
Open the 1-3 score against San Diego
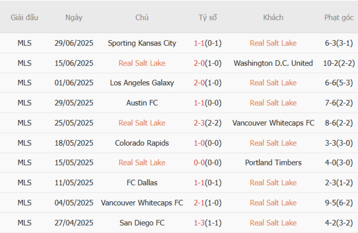pos(199,223)
